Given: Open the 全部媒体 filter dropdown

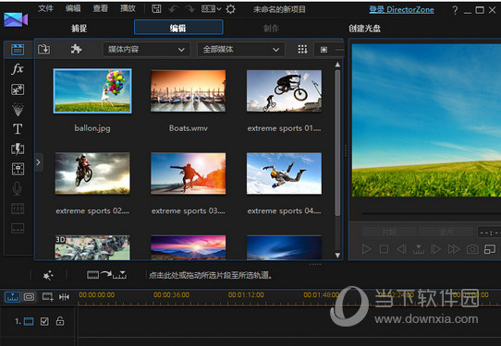Looking at the screenshot, I should point(241,50).
